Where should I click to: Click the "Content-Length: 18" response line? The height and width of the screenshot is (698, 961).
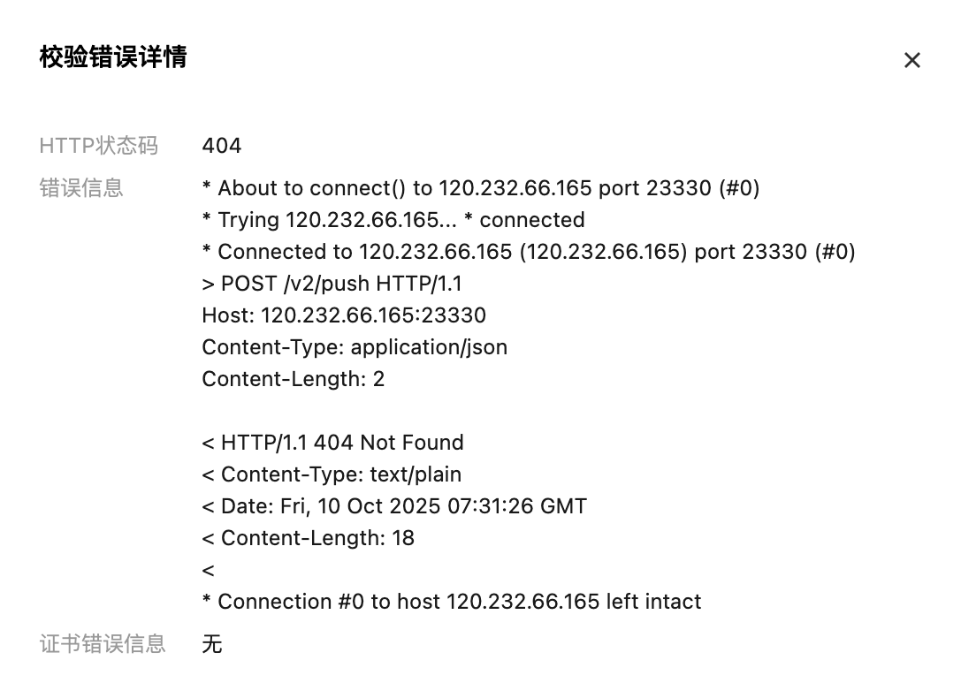(309, 538)
